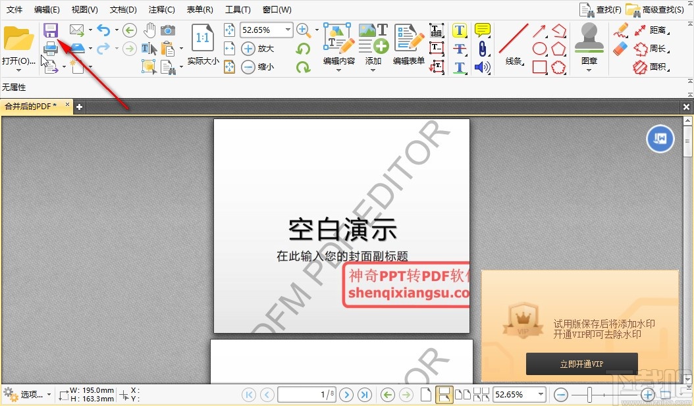Select the pencil drawing tool

pyautogui.click(x=620, y=30)
